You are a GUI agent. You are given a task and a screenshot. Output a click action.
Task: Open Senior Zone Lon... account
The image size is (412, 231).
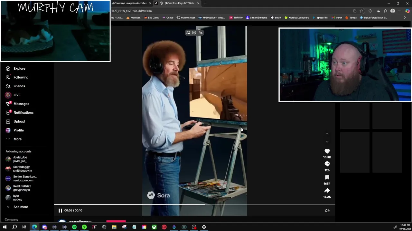point(21,178)
